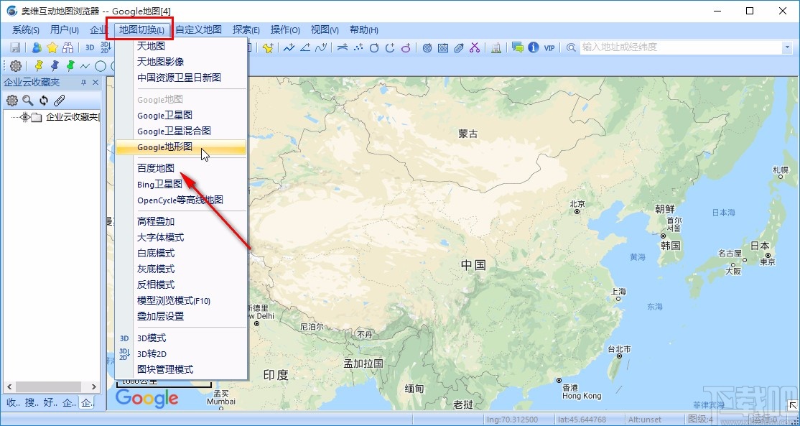Choose OpenCycle等高线地图 menu entry
Viewport: 800px width, 426px height.
click(181, 200)
